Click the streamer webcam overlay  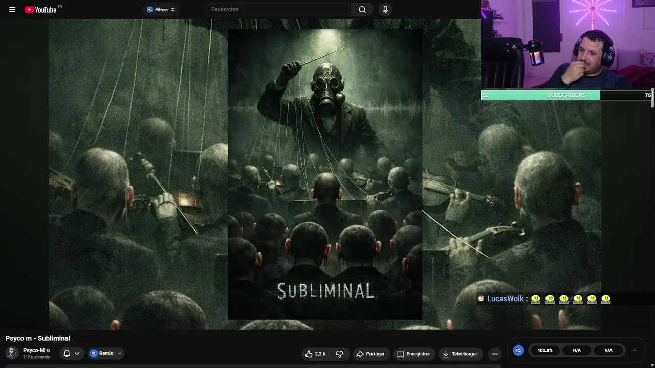pos(568,44)
